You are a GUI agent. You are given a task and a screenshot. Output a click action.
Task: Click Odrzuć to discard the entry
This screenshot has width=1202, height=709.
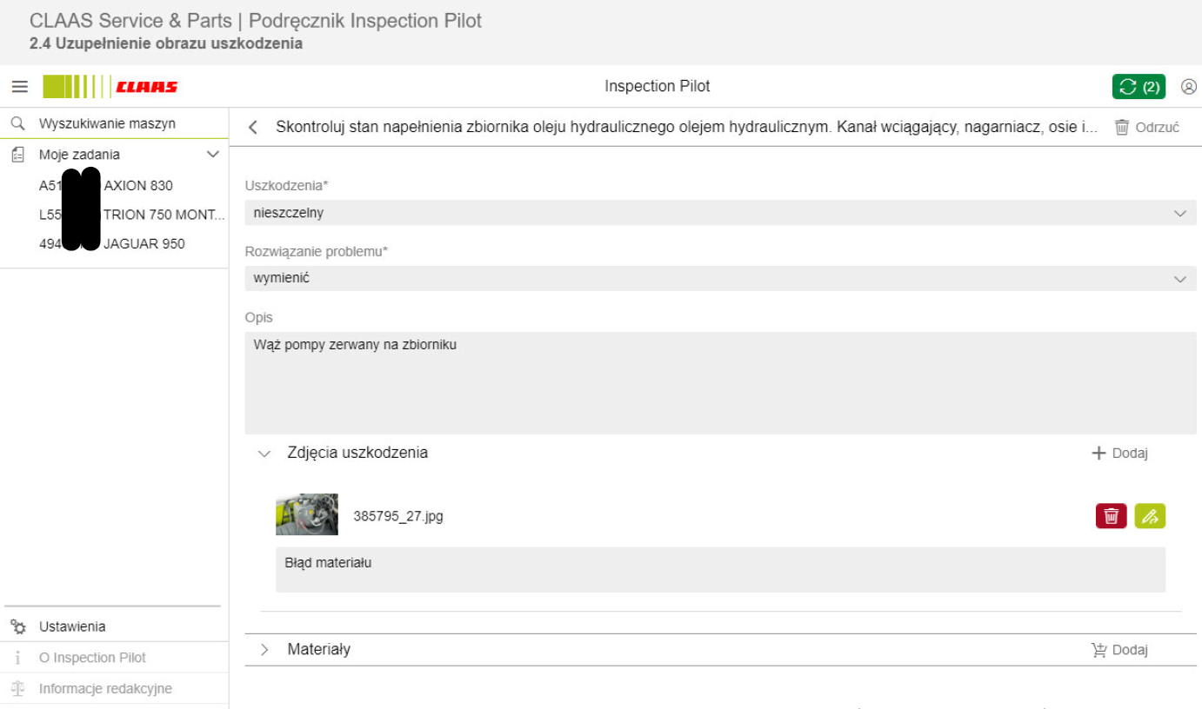click(1146, 128)
